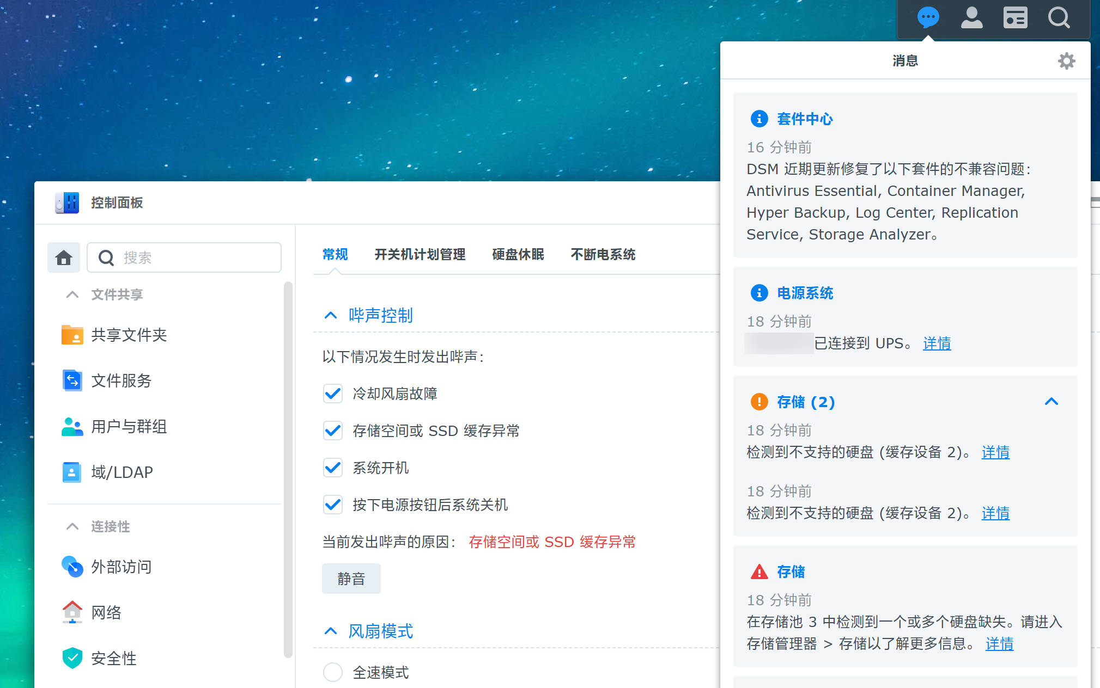
Task: Select 文件服务 in the sidebar
Action: click(x=121, y=381)
